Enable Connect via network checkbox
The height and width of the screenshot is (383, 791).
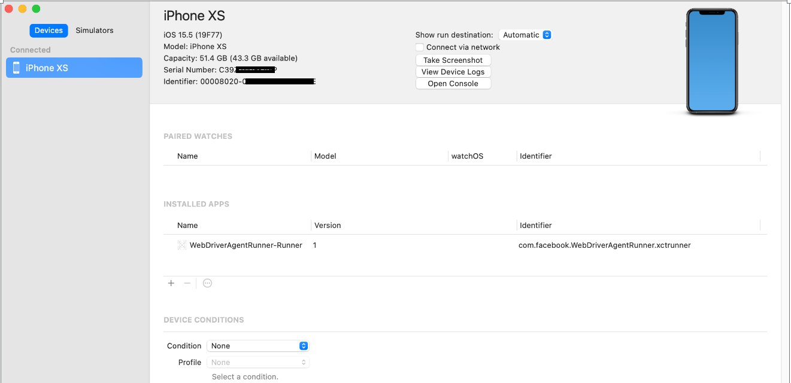point(420,47)
